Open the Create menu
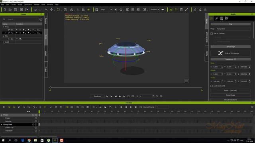Image resolution: width=255 pixels, height=143 pixels. [x=13, y=5]
